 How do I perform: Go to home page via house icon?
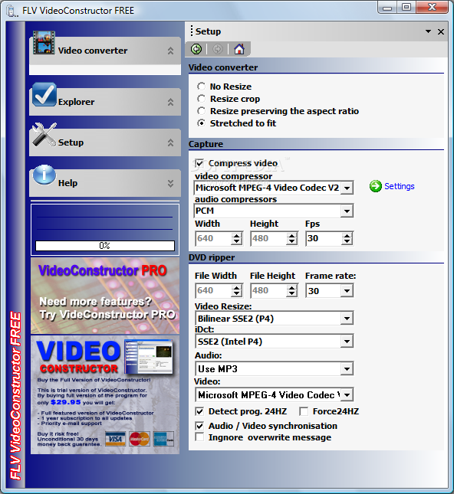(x=239, y=49)
